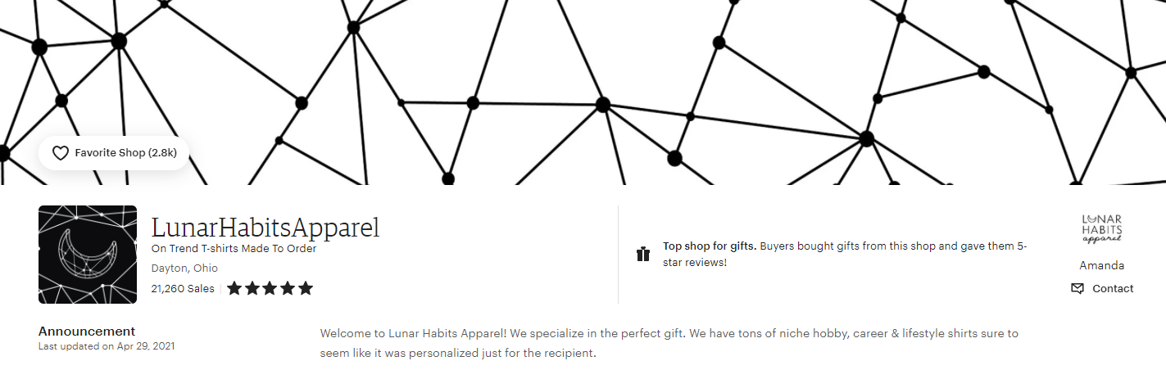Screen dimensions: 1166x379
Task: Open the Lunar Habits Apparel owner avatar
Action: pyautogui.click(x=1102, y=229)
